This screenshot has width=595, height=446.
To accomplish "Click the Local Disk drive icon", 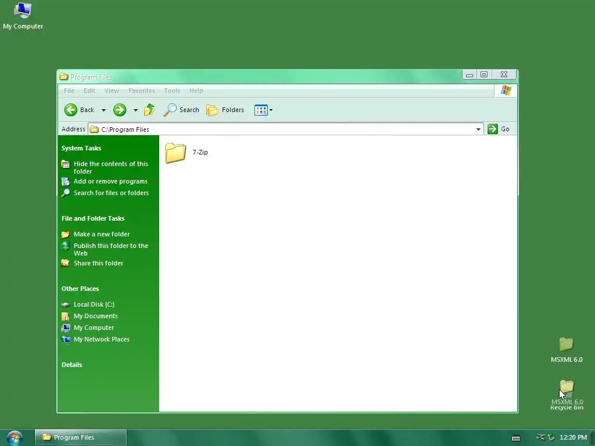I will coord(66,304).
